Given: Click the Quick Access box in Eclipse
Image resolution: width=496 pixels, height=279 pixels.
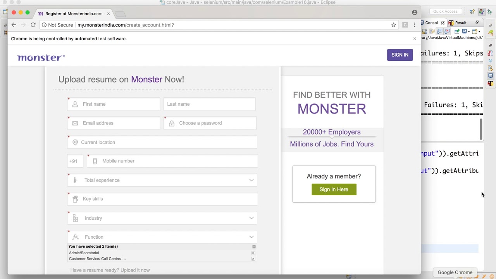Looking at the screenshot, I should pyautogui.click(x=446, y=12).
